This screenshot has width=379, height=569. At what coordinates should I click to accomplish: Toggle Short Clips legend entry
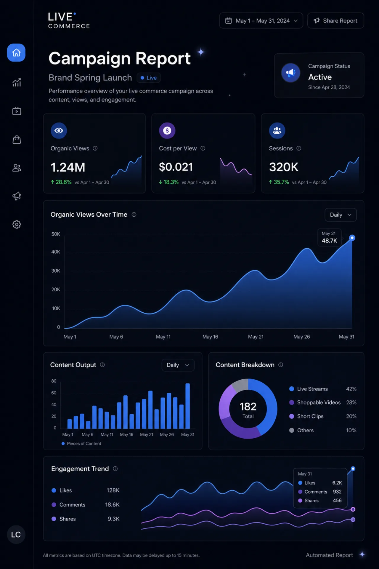(x=322, y=416)
